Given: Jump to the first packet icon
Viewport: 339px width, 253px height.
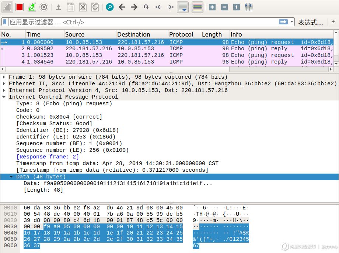Looking at the screenshot, I should (x=158, y=7).
